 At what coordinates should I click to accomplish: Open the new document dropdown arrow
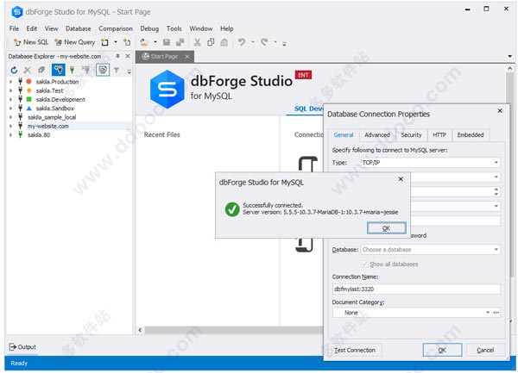tap(116, 42)
